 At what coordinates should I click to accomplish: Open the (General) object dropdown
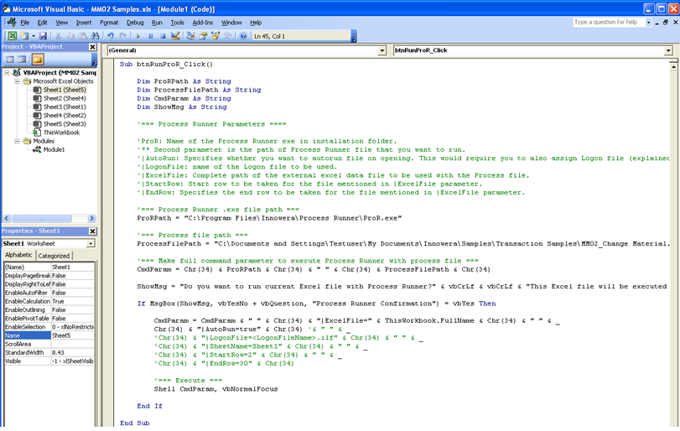[x=382, y=50]
